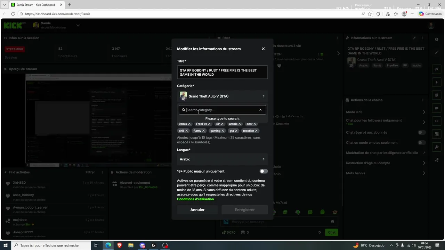The image size is (445, 250).
Task: Open Fil d'activités options menu
Action: (x=102, y=172)
